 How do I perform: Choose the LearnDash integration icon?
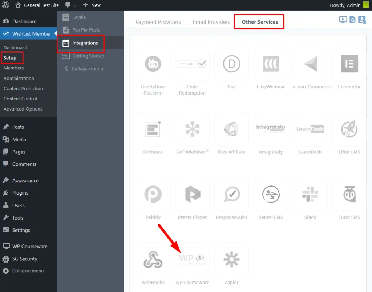(x=310, y=129)
